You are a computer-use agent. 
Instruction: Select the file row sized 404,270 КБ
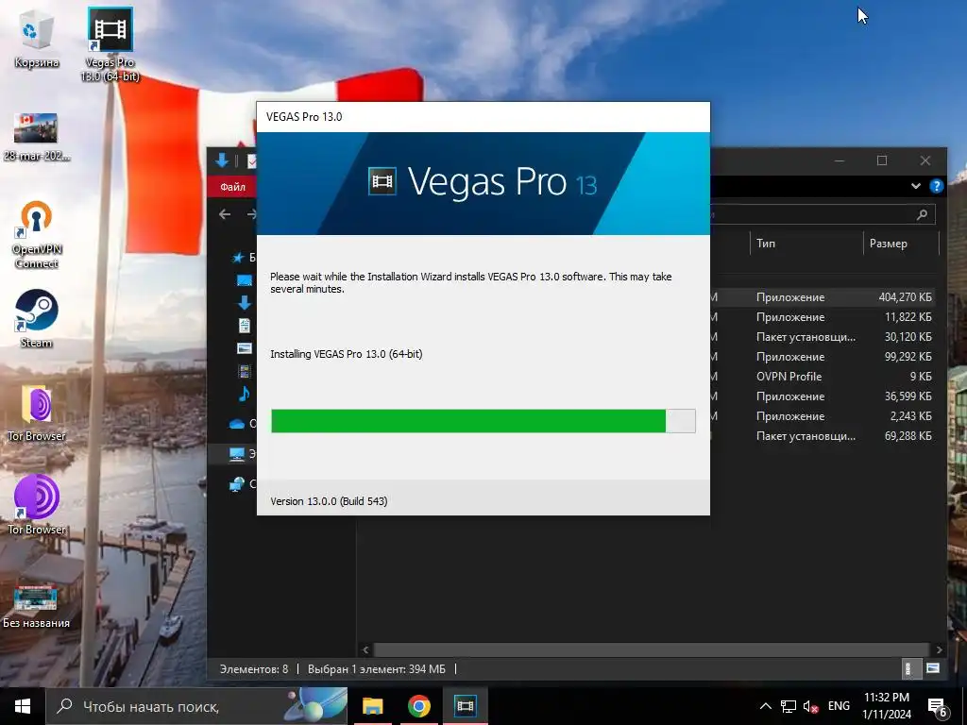point(823,297)
